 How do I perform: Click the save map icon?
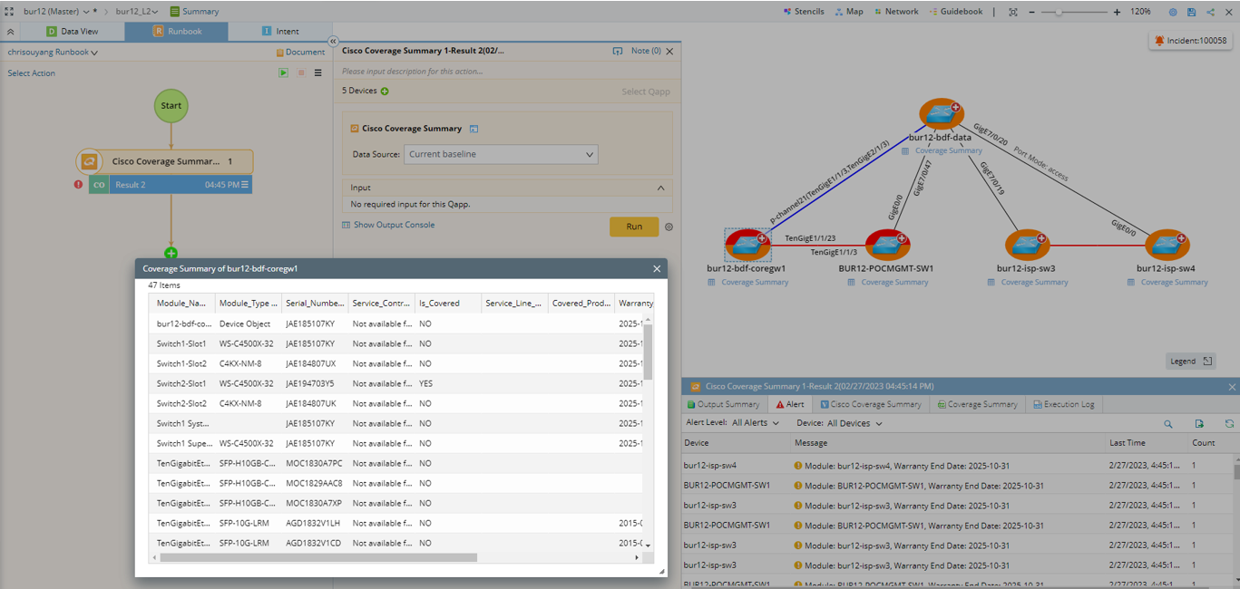(1191, 12)
